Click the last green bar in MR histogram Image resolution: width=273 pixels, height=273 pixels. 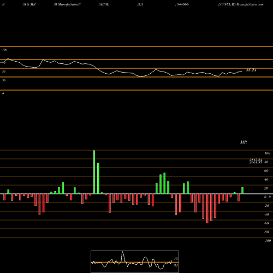(242, 191)
